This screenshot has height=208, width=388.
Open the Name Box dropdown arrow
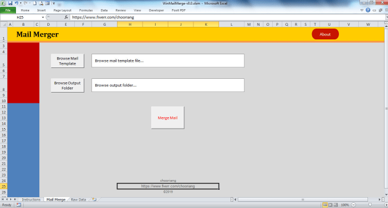coord(43,17)
